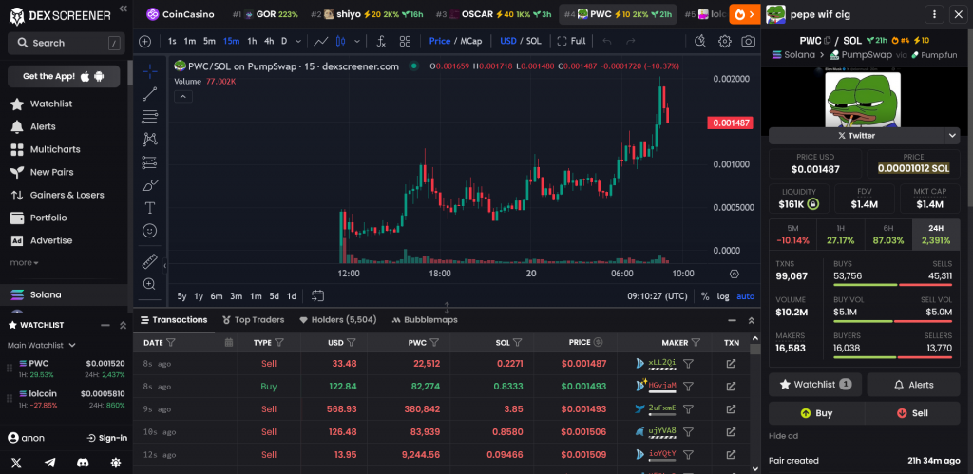The width and height of the screenshot is (973, 474).
Task: Click the red Sell button
Action: 912,413
